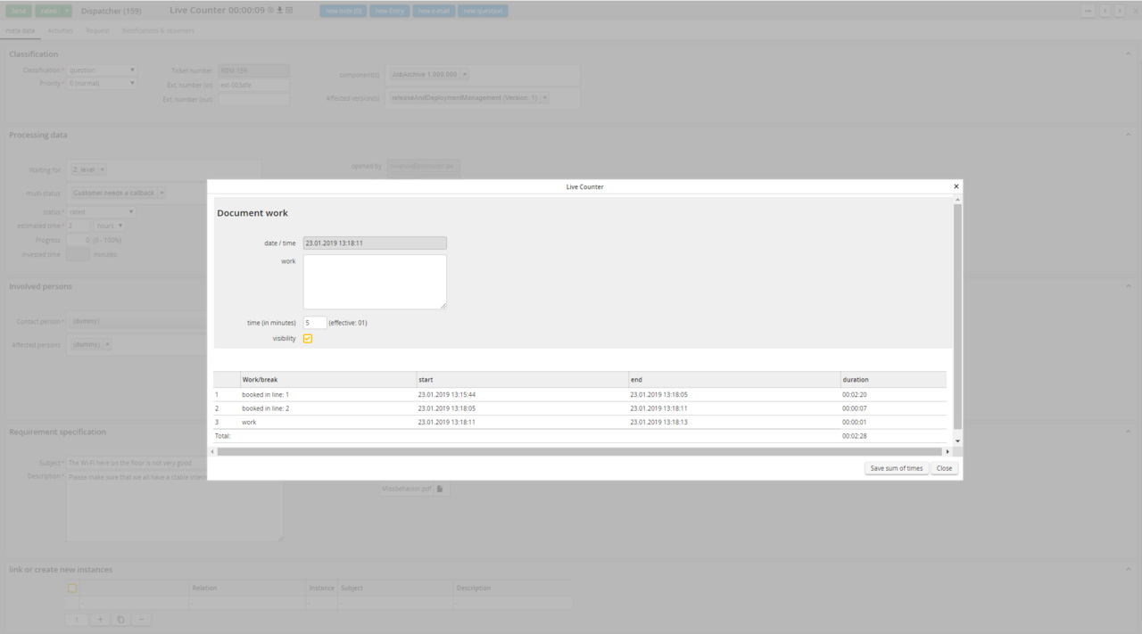Switch to the Activities tab
Viewport: 1142px width, 634px height.
pyautogui.click(x=61, y=30)
